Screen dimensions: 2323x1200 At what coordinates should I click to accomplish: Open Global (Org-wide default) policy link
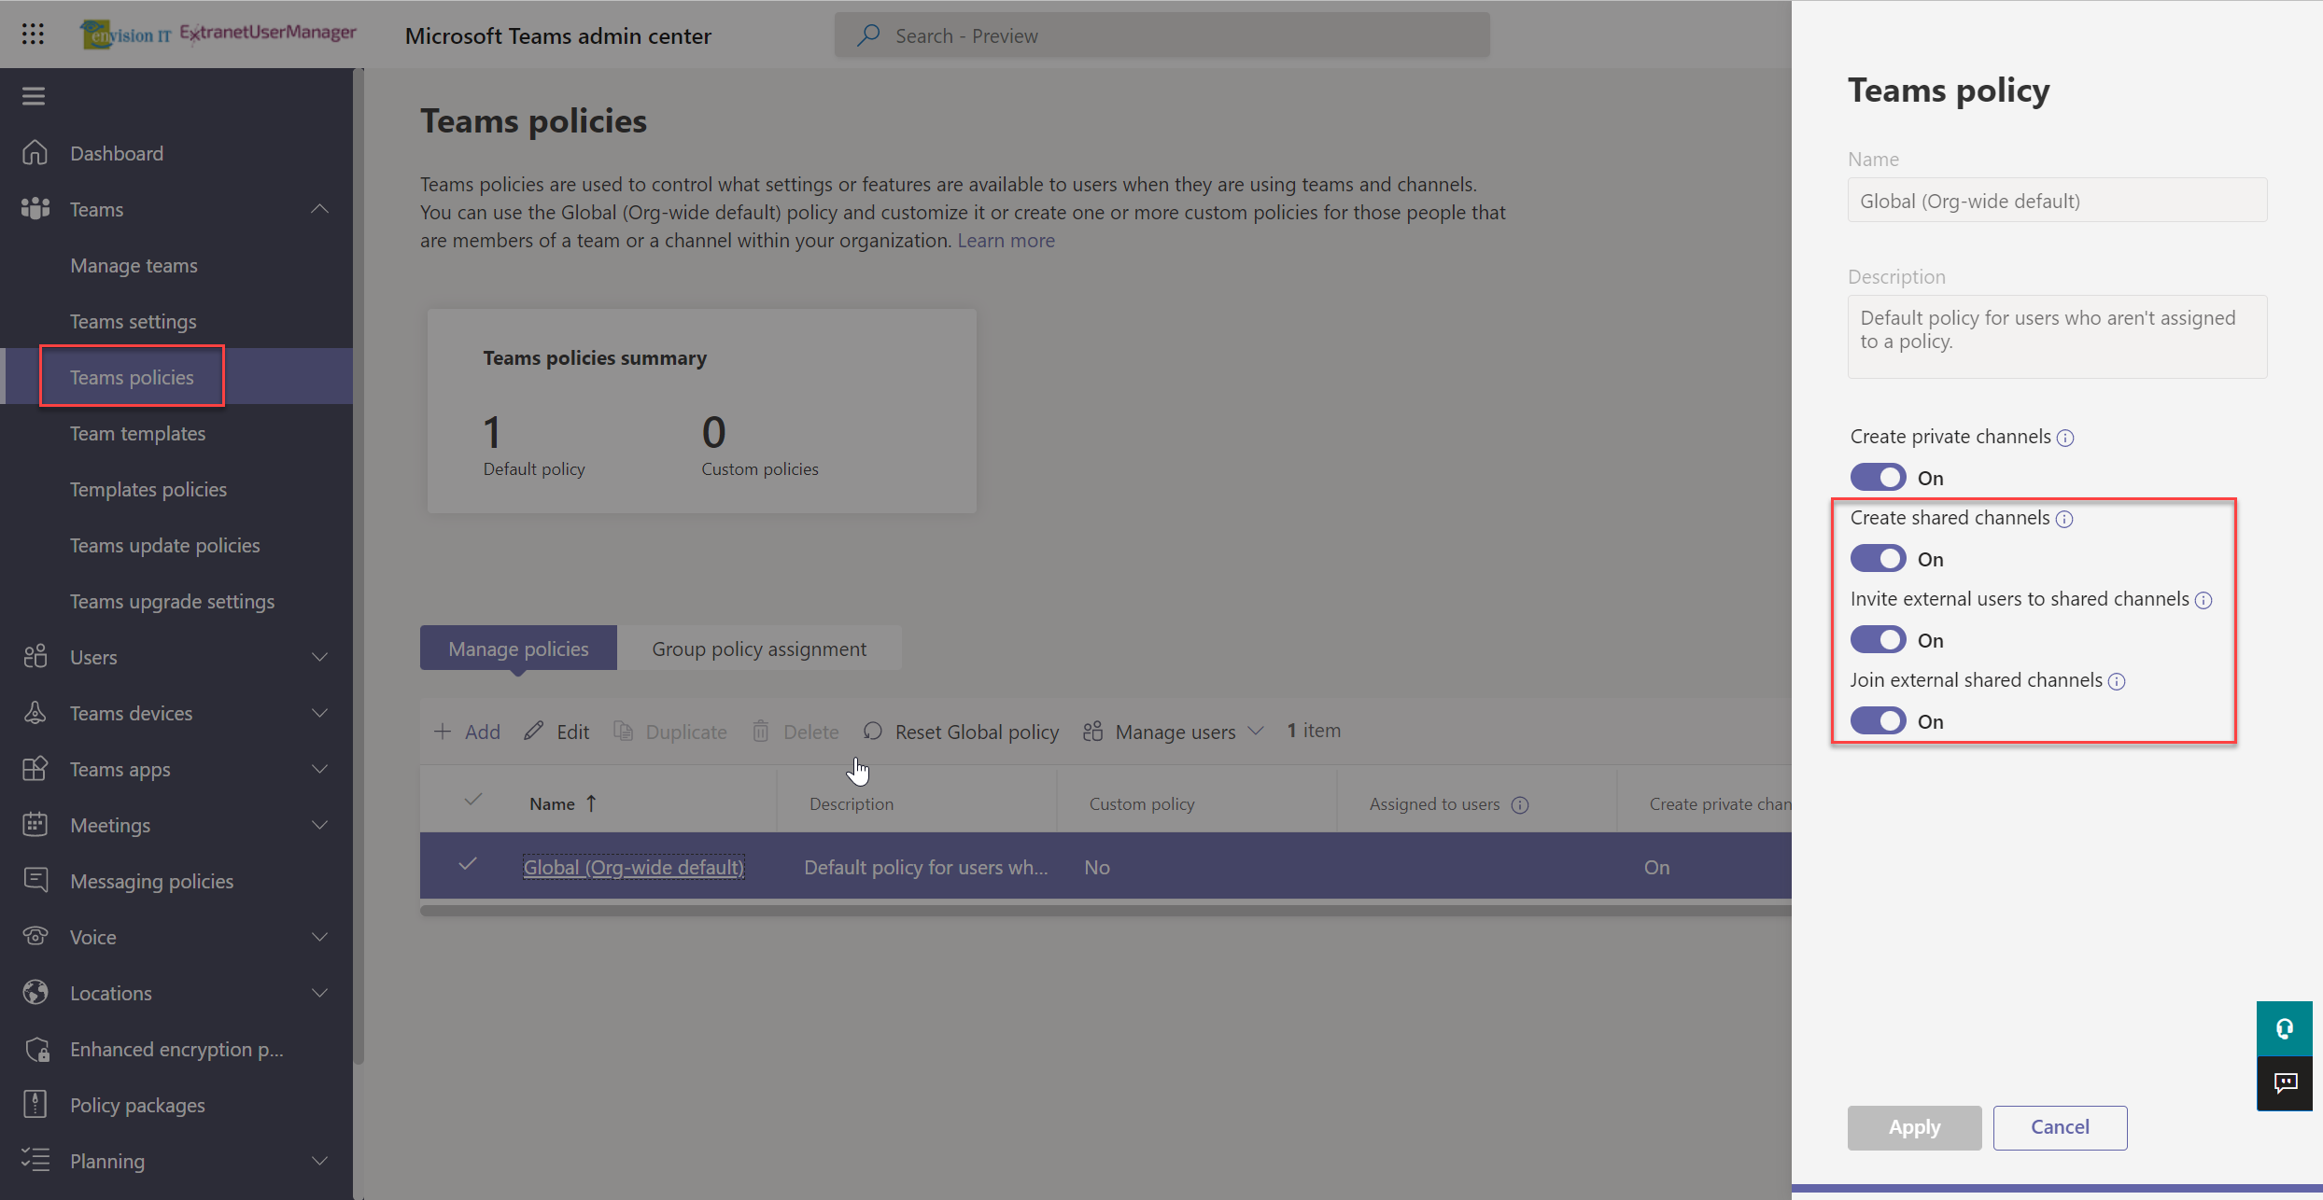[x=633, y=867]
